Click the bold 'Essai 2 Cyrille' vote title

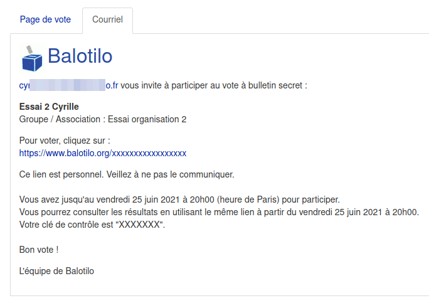(49, 107)
